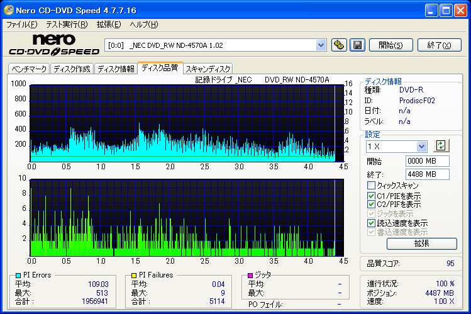Click the refresh speed icon
Viewport: 471px width, 314px height.
441,146
